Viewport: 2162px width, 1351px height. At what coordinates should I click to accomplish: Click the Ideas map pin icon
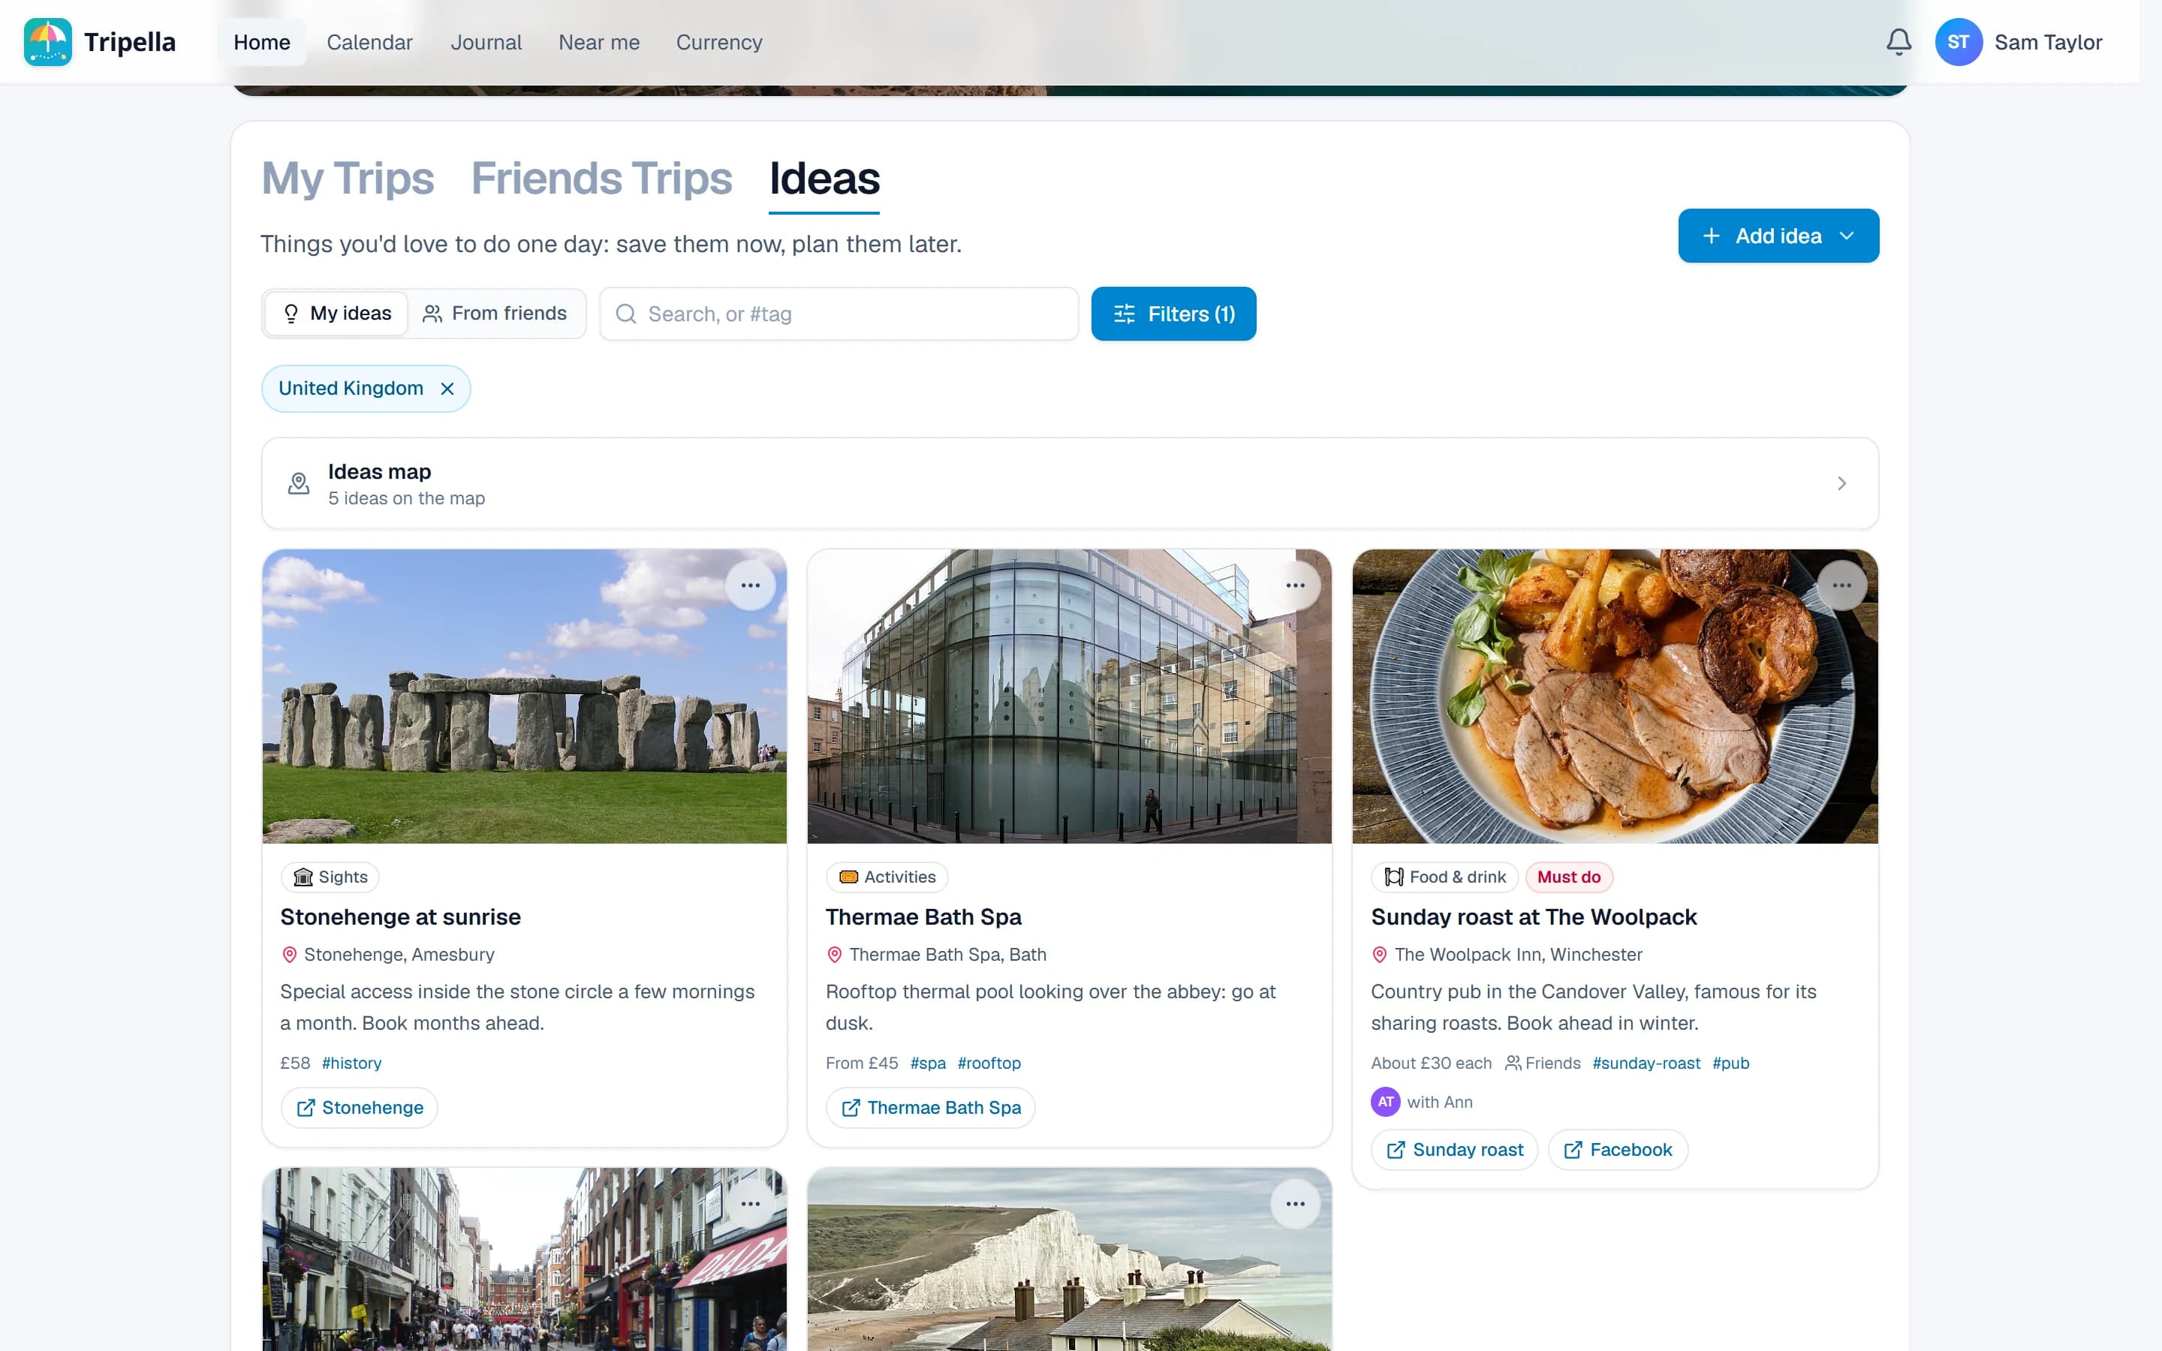click(x=298, y=483)
